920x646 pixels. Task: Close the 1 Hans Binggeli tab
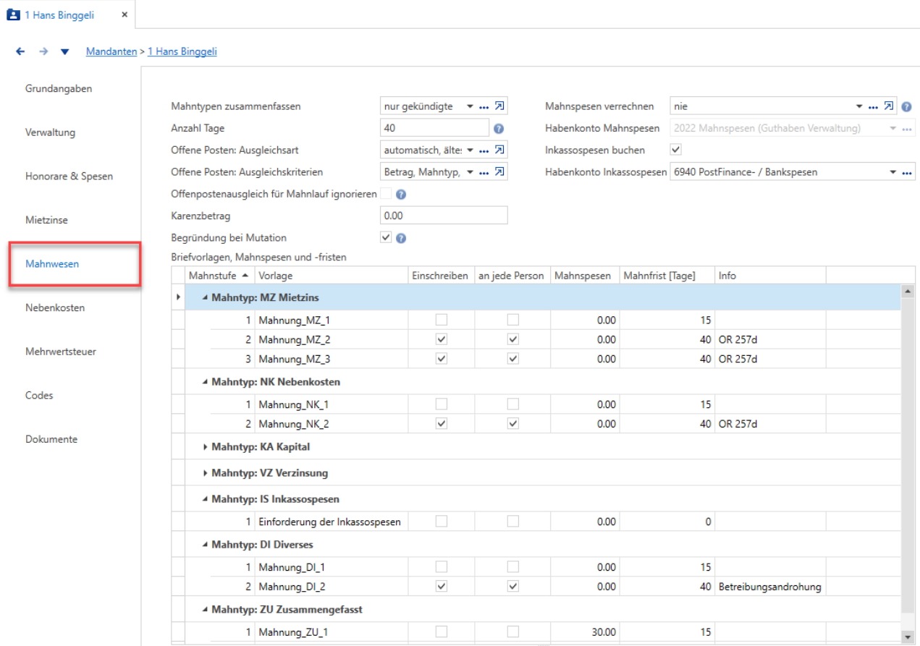tap(124, 14)
